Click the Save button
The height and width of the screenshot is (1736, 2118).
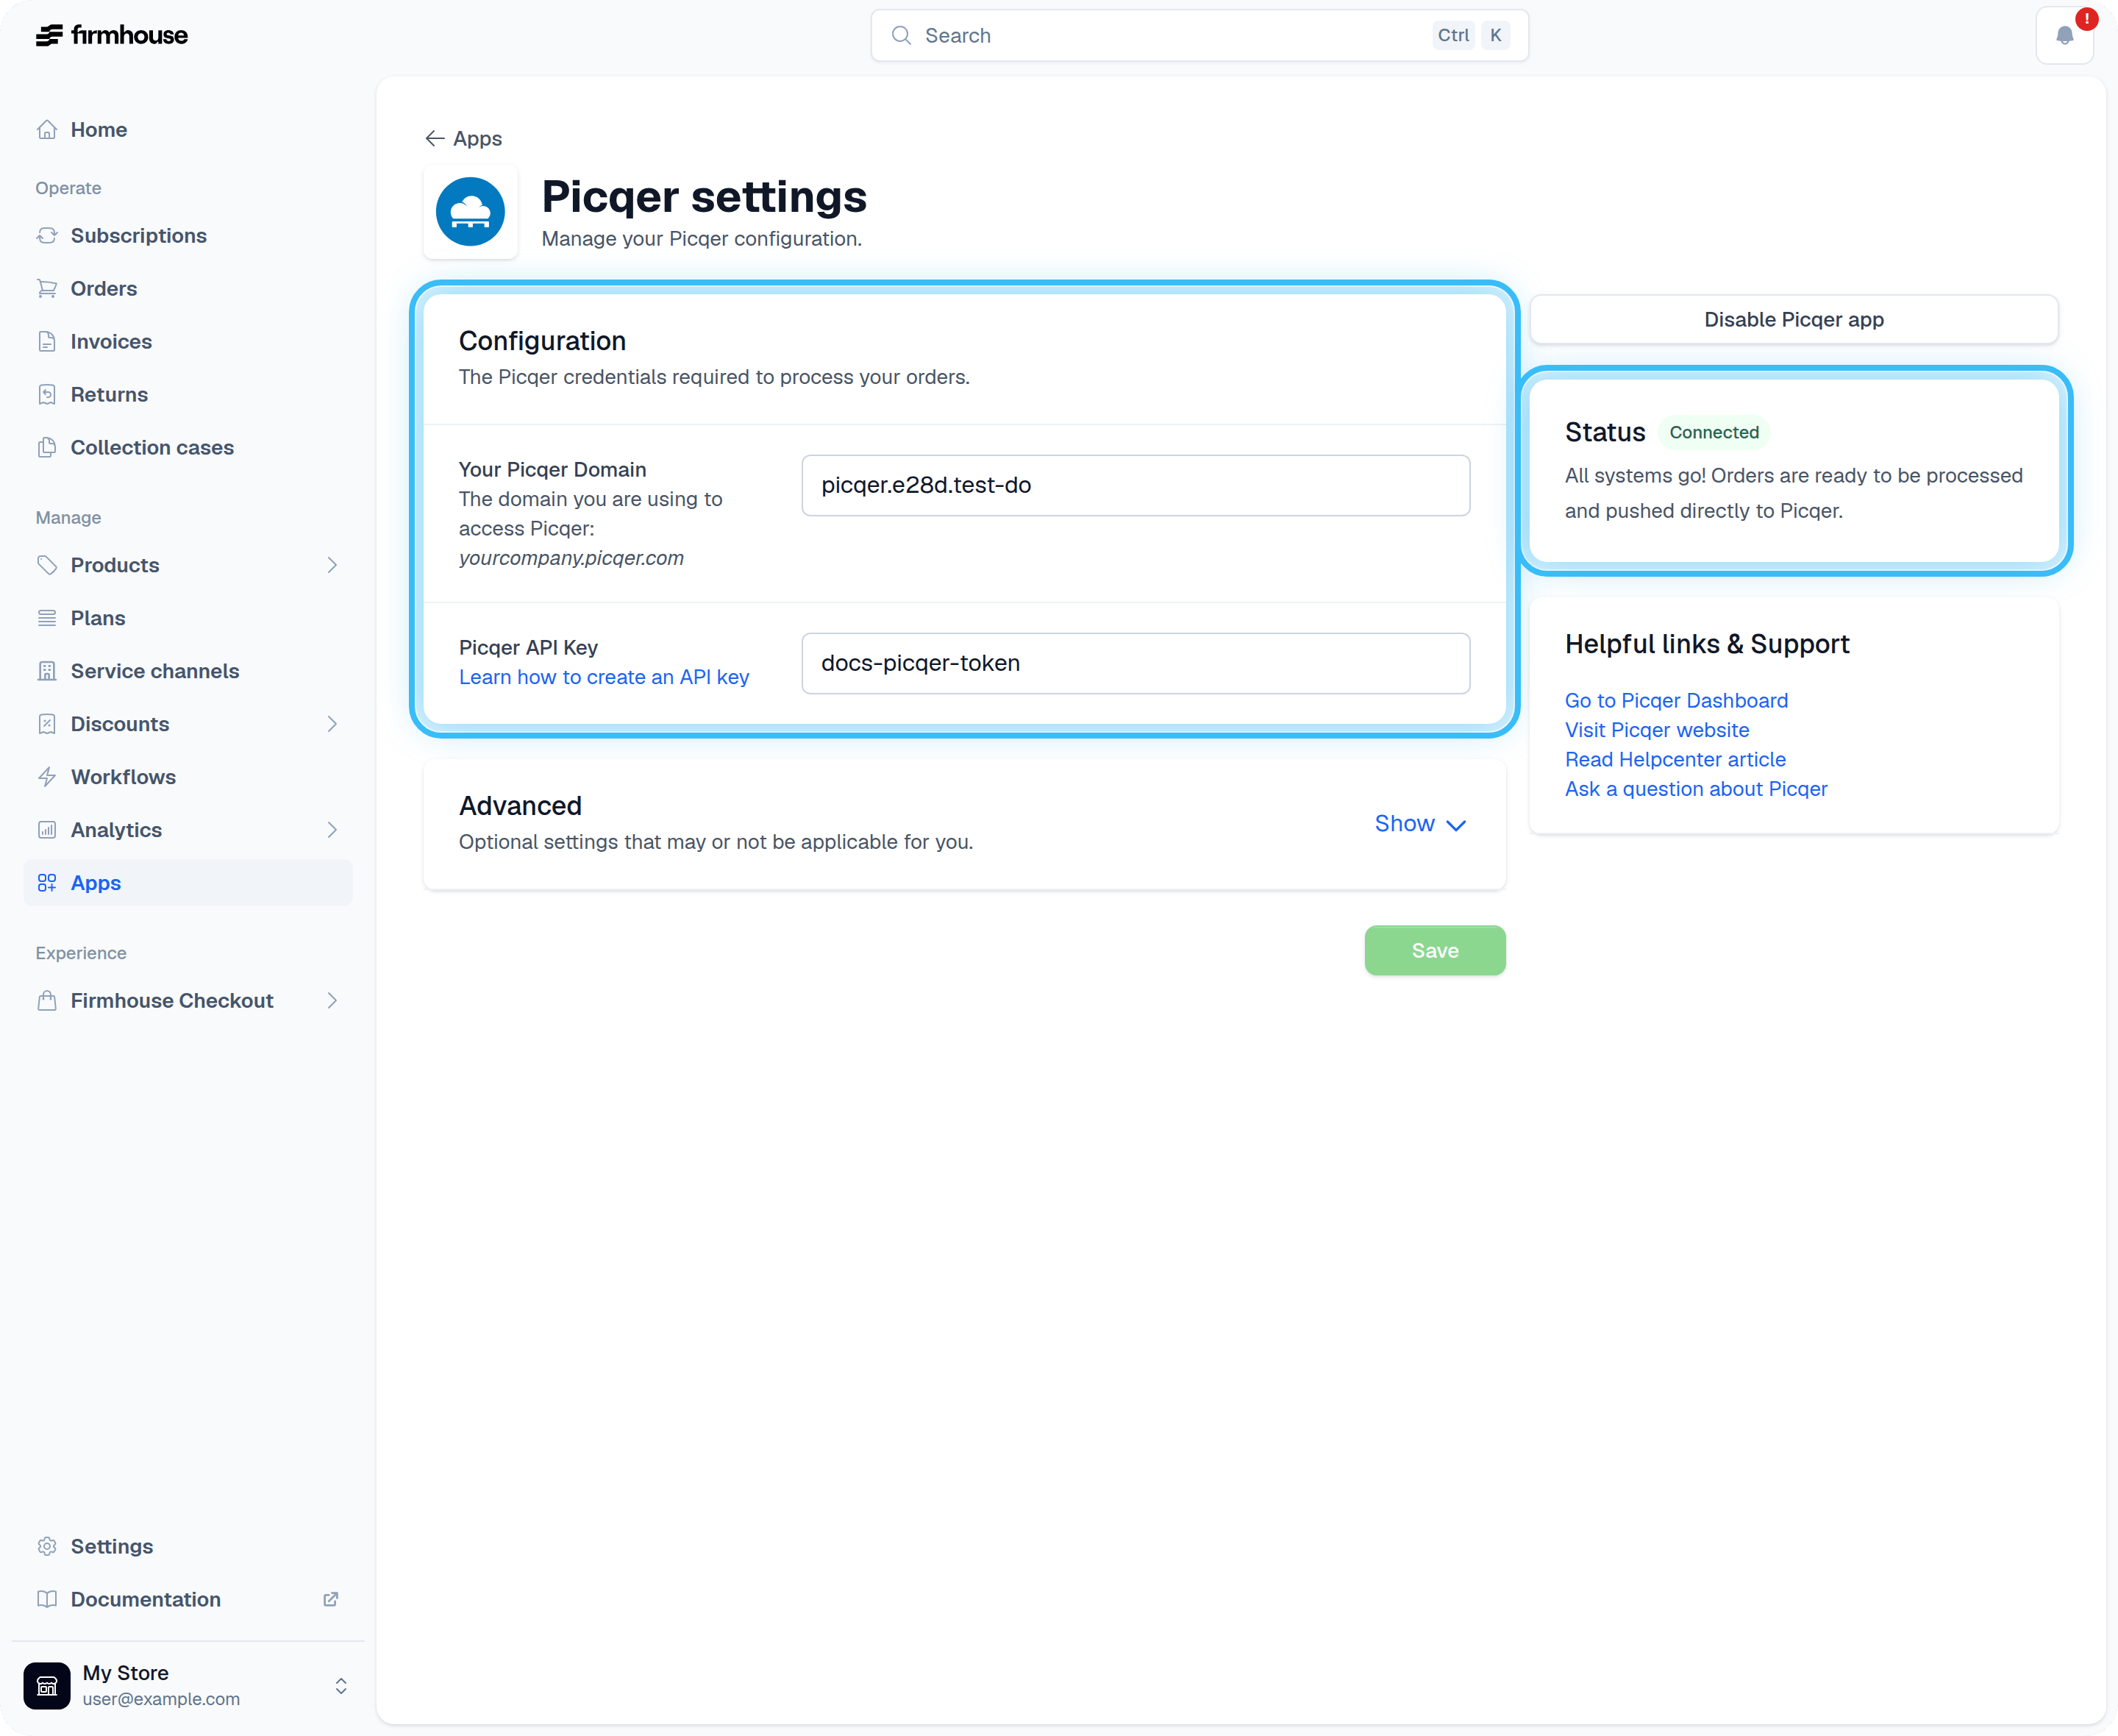click(x=1434, y=951)
